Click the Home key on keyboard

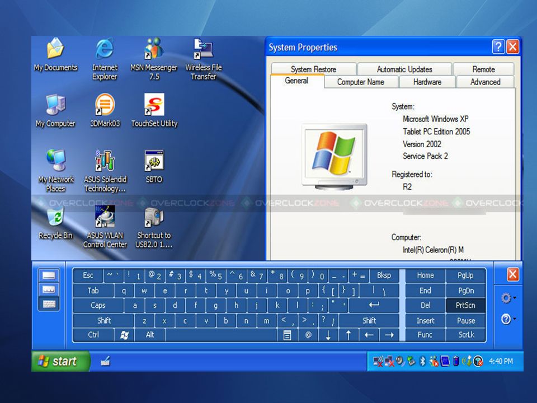[x=425, y=275]
